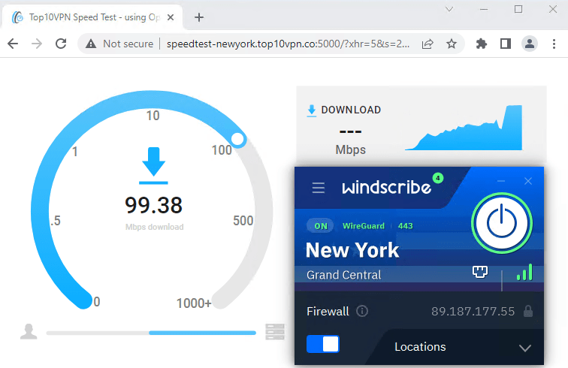This screenshot has height=368, width=568.
Task: Close the Top10VPN Speed Test tab
Action: pos(171,17)
